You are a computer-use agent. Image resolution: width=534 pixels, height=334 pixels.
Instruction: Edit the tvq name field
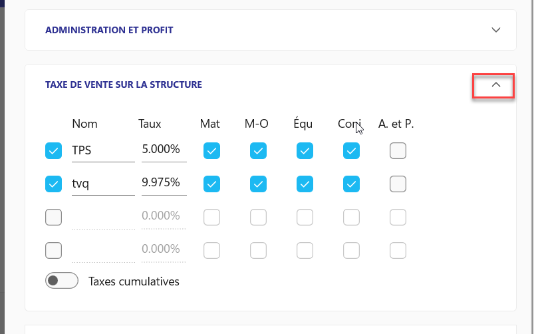pyautogui.click(x=102, y=184)
